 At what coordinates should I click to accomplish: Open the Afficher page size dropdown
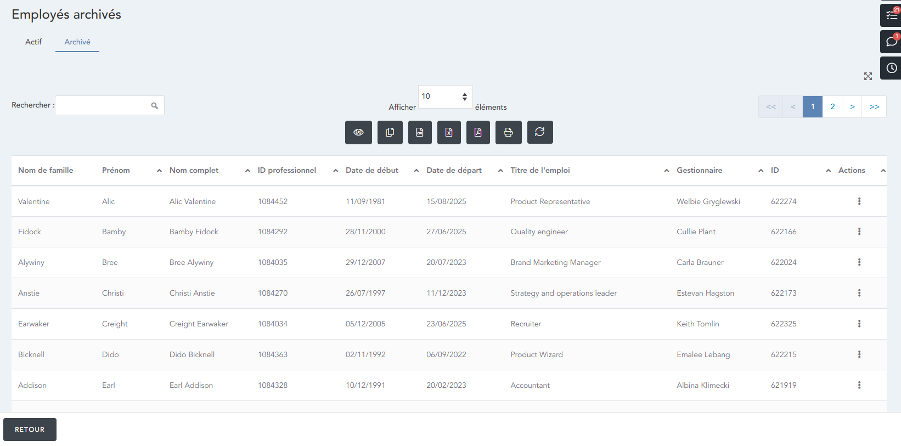[x=445, y=97]
